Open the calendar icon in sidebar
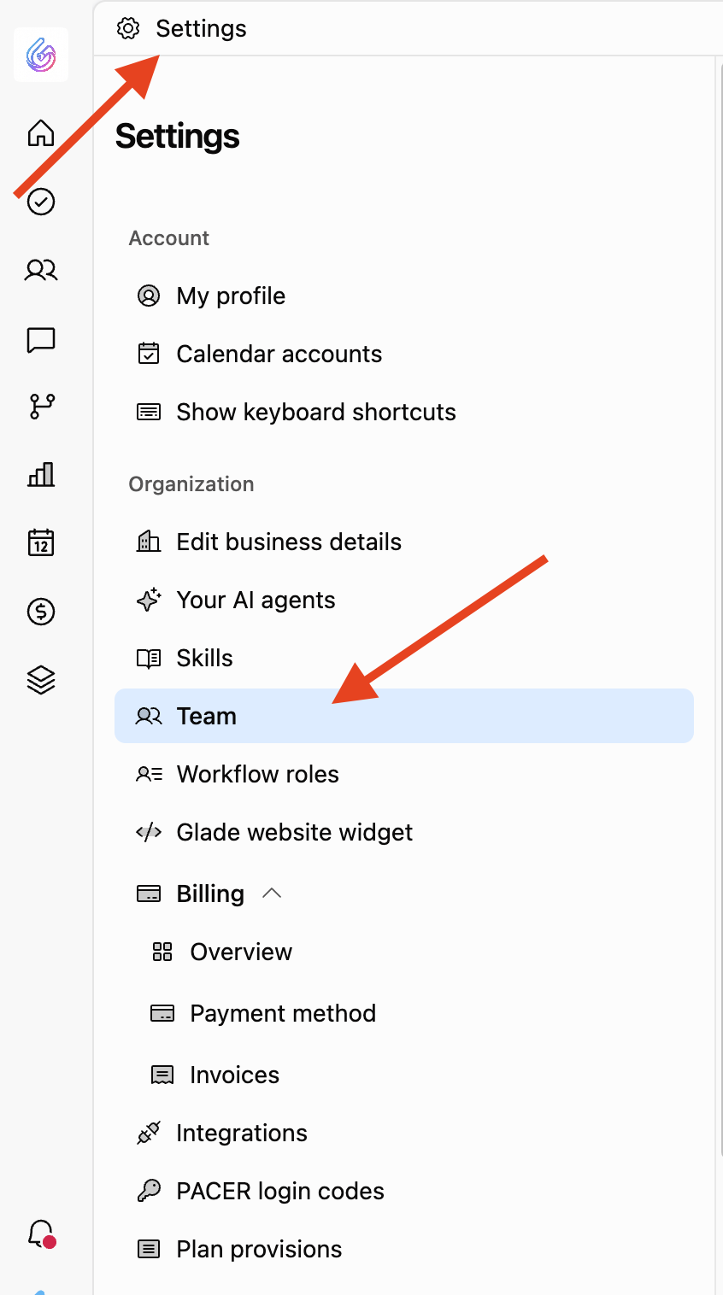This screenshot has height=1295, width=723. 41,542
